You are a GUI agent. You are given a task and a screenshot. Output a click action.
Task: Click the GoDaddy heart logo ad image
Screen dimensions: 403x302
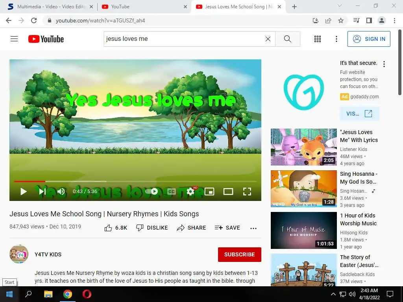(x=303, y=92)
